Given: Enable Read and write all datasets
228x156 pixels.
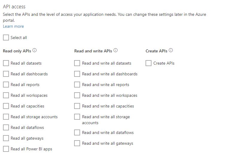Looking at the screenshot, I should 77,63.
